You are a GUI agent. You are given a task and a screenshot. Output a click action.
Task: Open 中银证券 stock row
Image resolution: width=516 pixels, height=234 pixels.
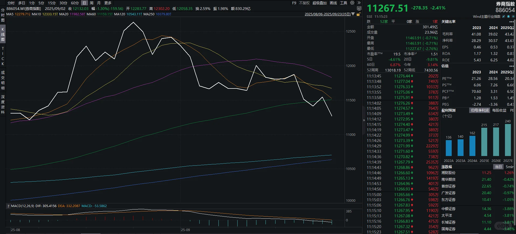478,209
